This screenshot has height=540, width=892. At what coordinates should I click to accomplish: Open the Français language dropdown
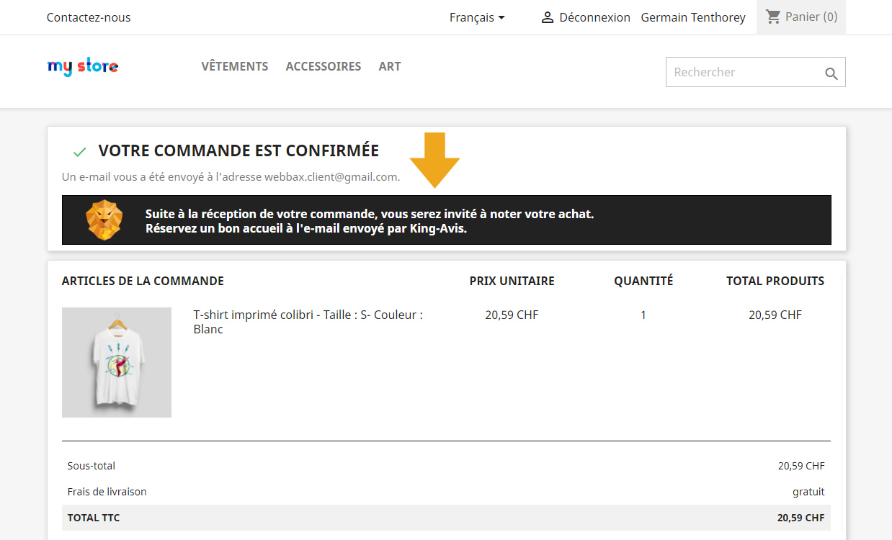click(477, 17)
